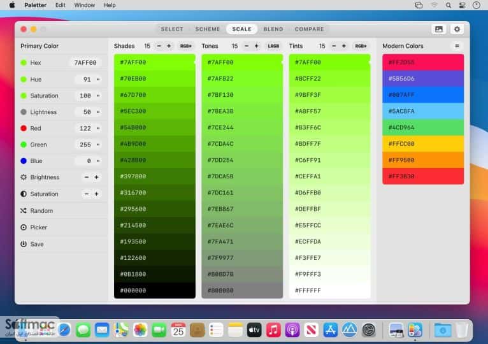Decrease Brightness with minus button

click(87, 177)
